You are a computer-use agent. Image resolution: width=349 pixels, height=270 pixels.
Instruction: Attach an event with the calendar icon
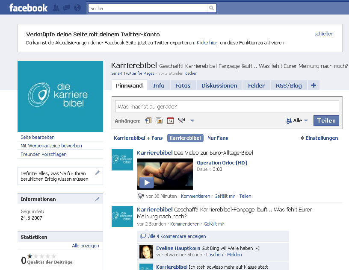(170, 120)
